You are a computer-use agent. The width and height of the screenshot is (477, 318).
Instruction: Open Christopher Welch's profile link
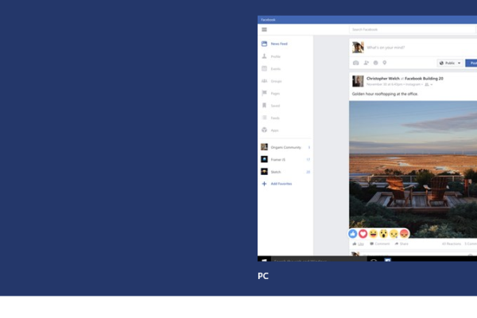tap(382, 79)
